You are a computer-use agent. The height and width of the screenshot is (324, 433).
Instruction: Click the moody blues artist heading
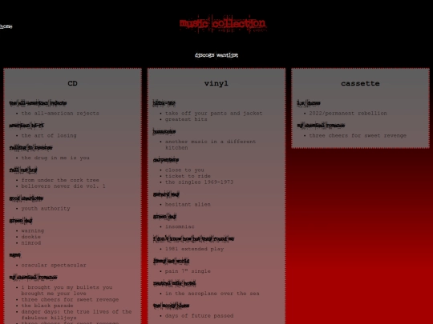coord(172,306)
